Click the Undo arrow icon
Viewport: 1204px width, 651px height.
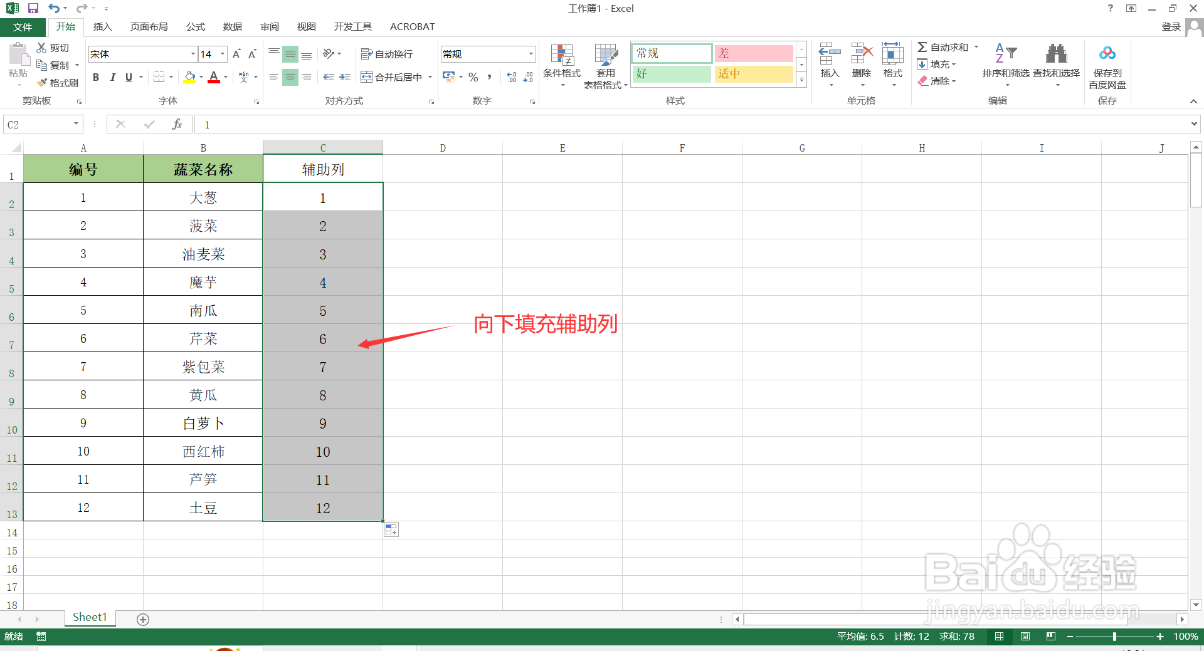coord(55,8)
